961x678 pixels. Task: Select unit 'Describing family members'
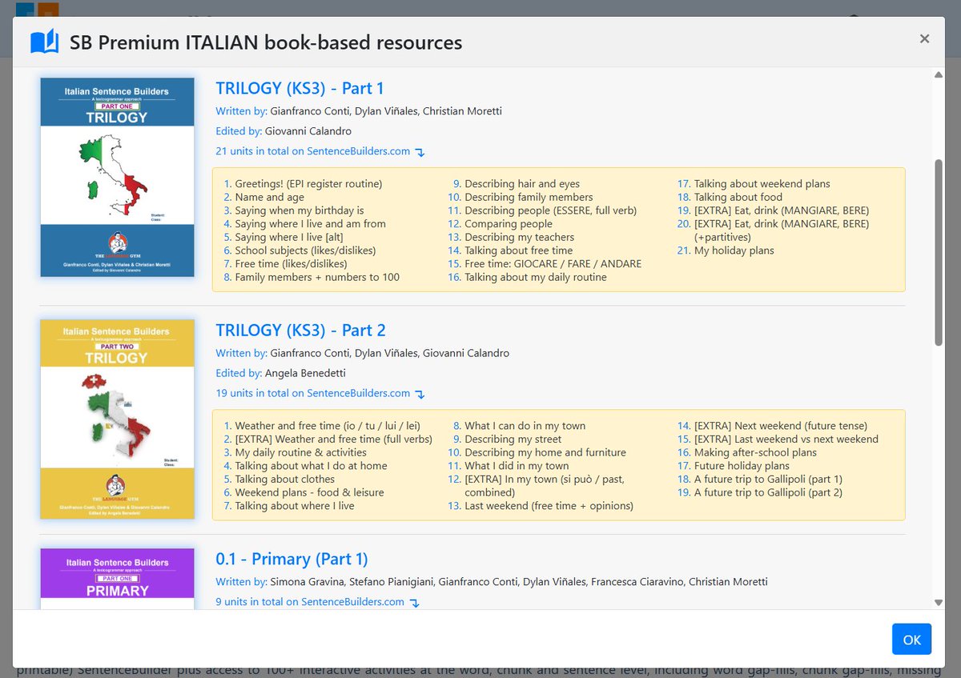(529, 197)
